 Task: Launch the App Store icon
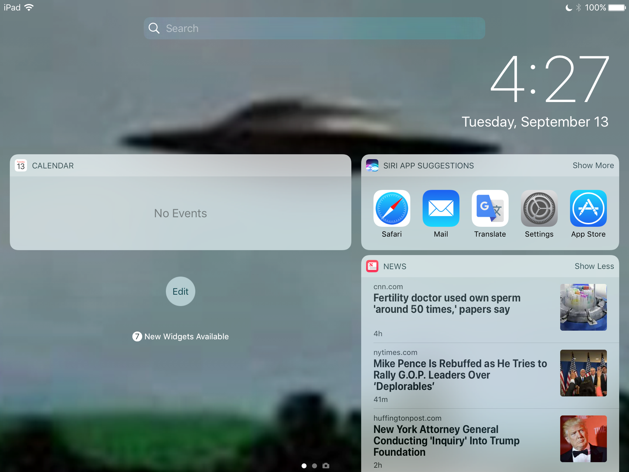point(588,208)
